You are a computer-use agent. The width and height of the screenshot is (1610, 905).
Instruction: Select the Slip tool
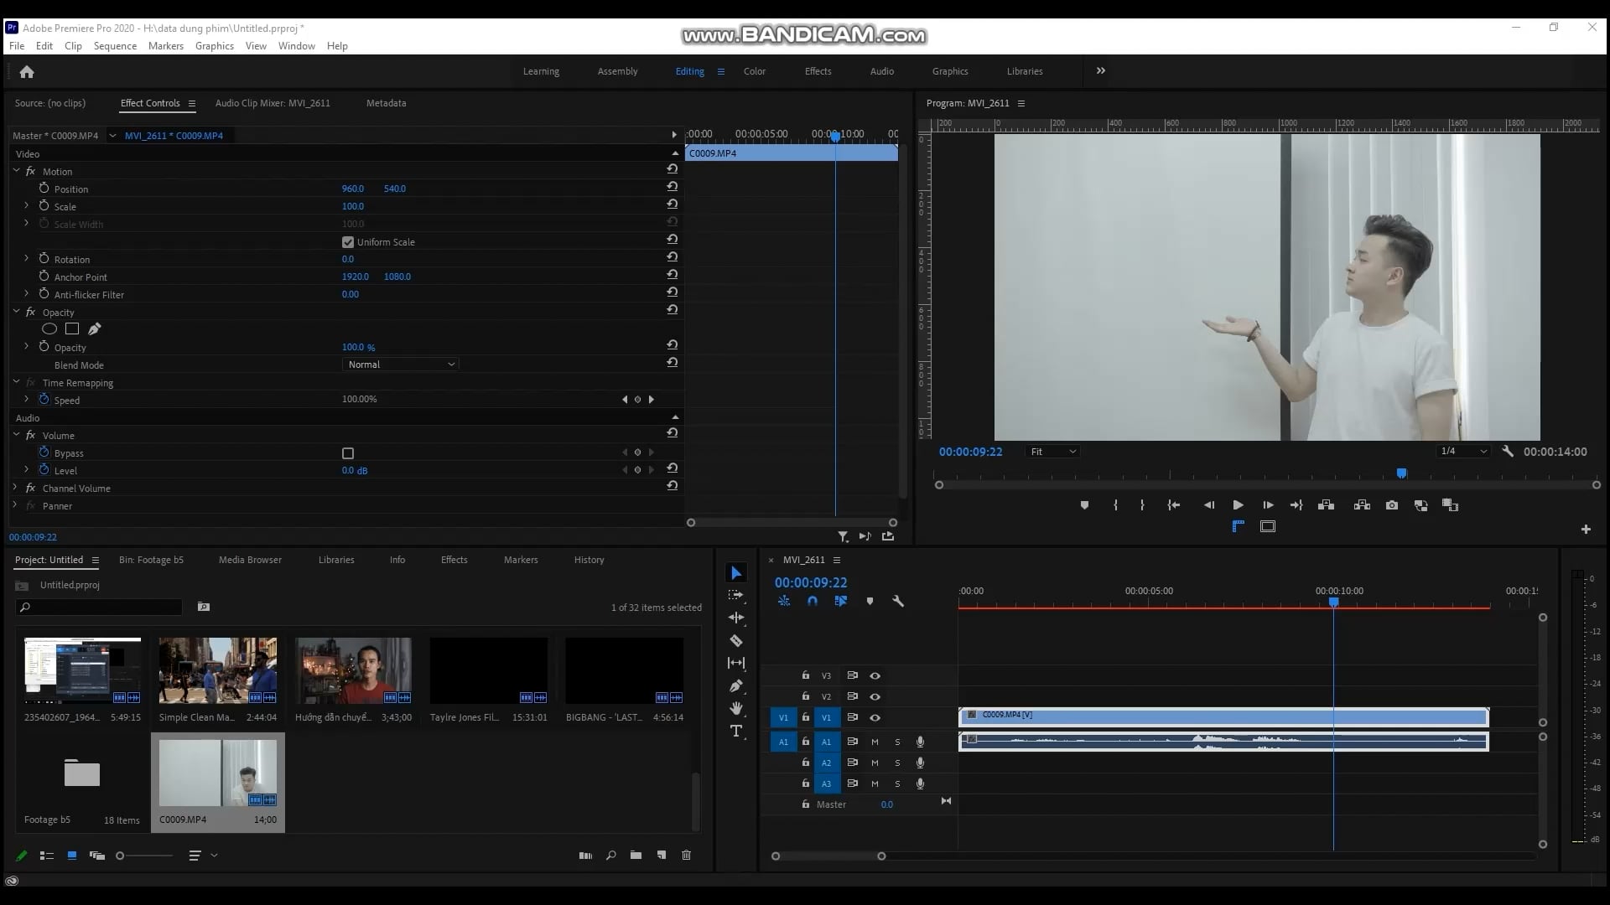click(736, 663)
